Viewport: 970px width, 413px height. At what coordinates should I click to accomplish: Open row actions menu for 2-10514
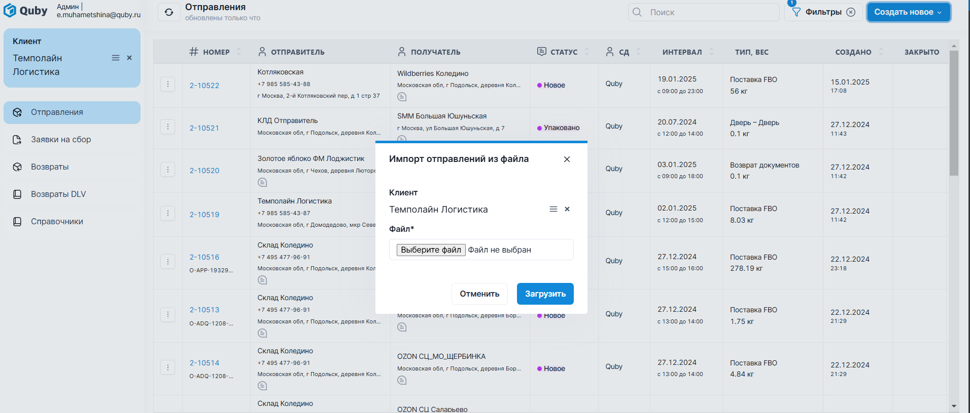pyautogui.click(x=168, y=367)
